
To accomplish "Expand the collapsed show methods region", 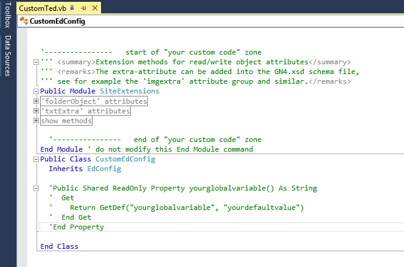I will [37, 121].
